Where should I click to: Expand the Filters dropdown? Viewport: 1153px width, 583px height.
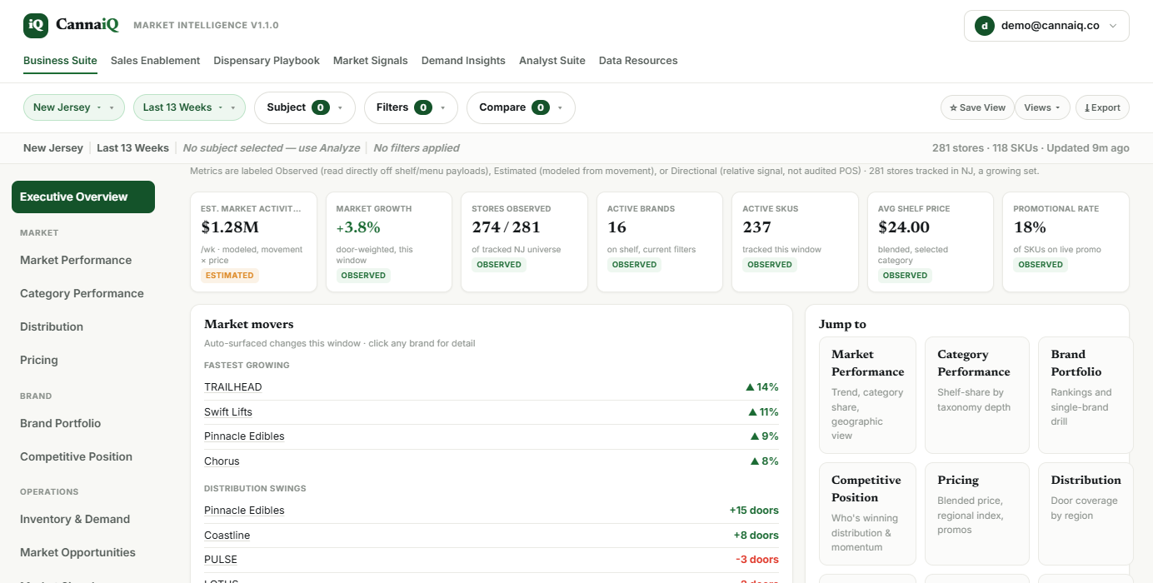[x=411, y=107]
